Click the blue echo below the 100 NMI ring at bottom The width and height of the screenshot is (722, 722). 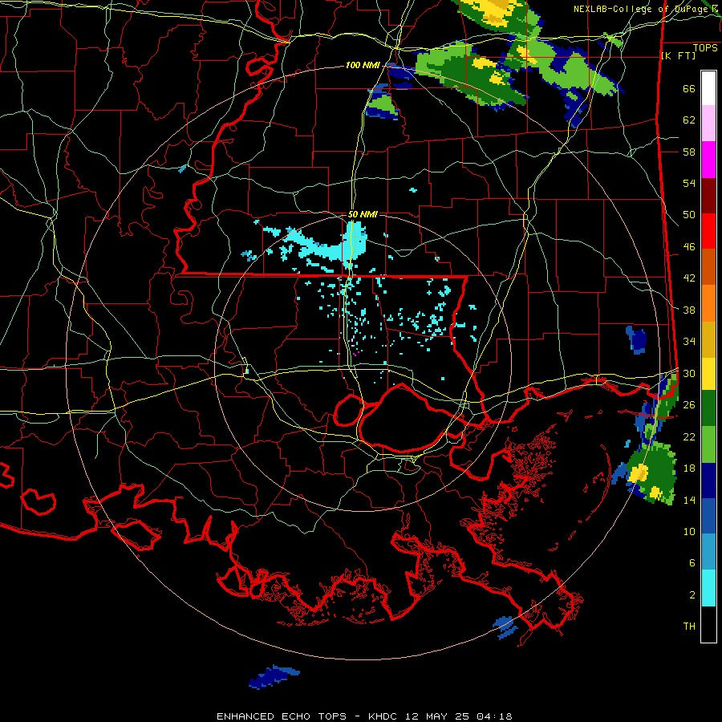[x=274, y=677]
